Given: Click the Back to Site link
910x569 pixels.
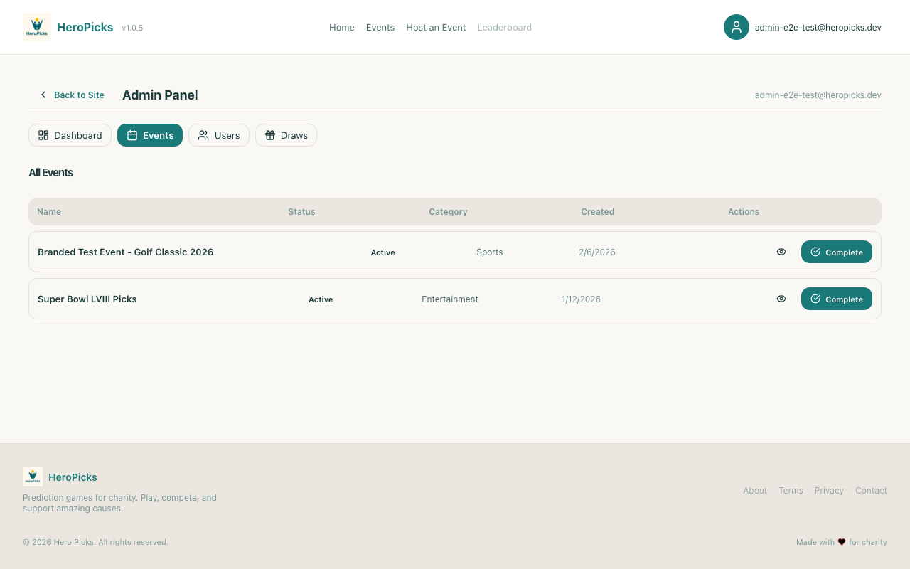Looking at the screenshot, I should click(79, 95).
